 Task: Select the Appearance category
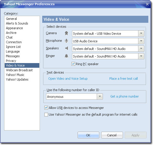pyautogui.click(x=22, y=28)
